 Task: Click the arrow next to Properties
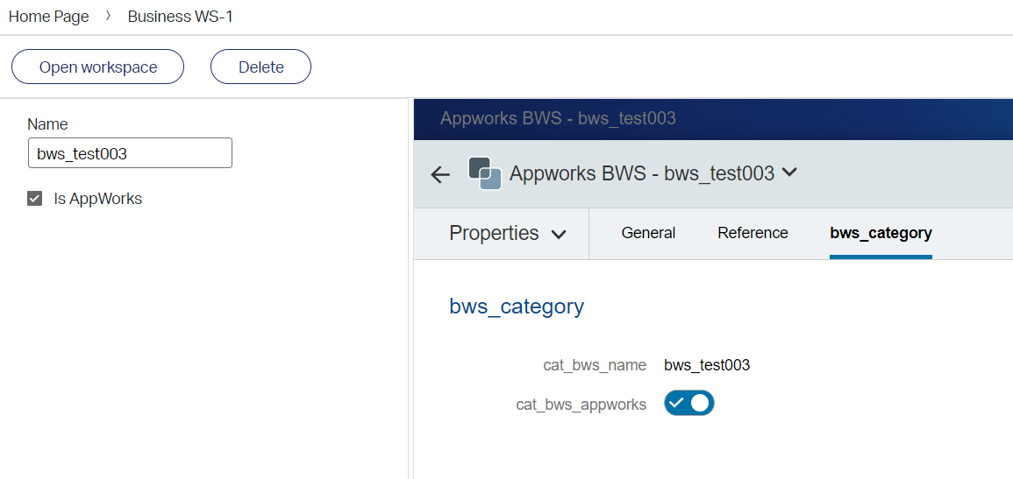pyautogui.click(x=559, y=235)
